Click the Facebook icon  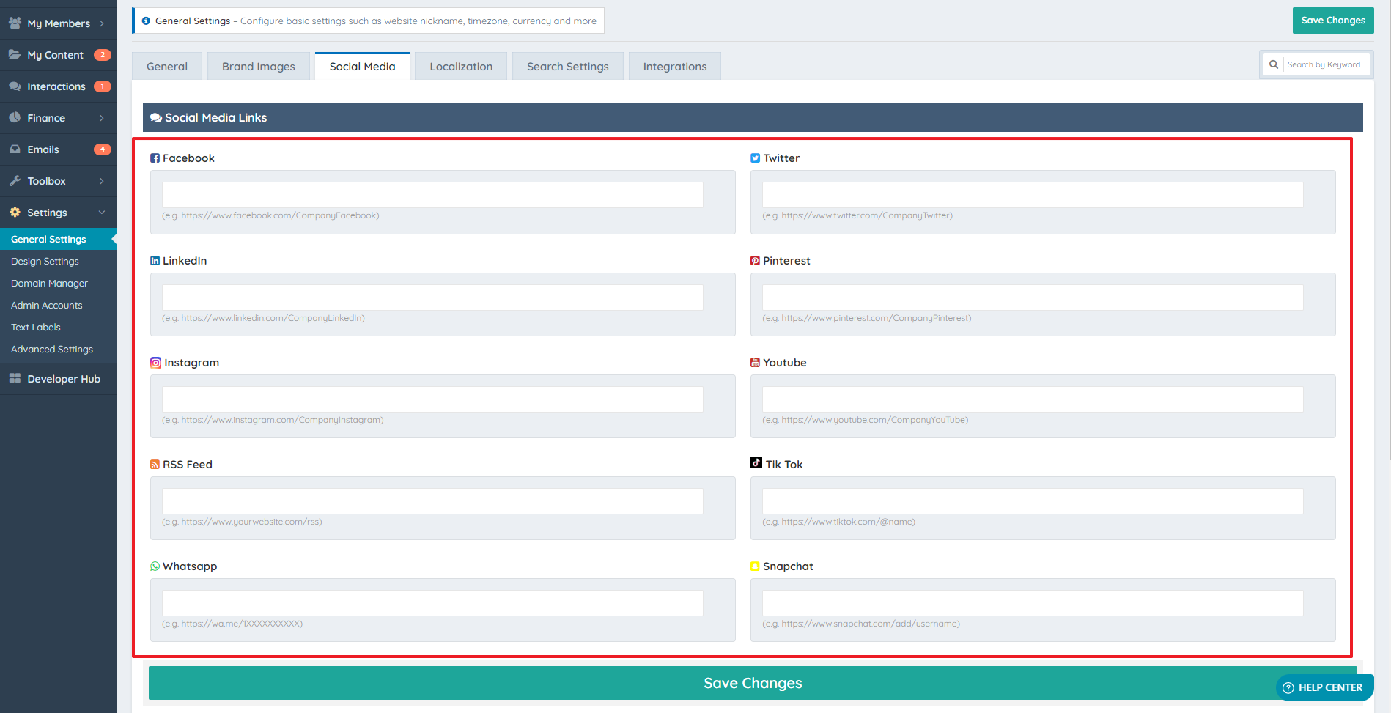155,158
